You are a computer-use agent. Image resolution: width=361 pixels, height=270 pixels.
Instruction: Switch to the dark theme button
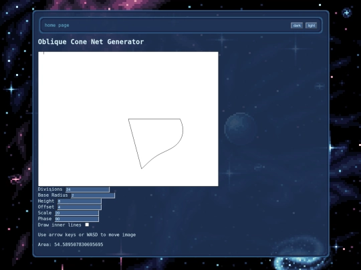(297, 25)
